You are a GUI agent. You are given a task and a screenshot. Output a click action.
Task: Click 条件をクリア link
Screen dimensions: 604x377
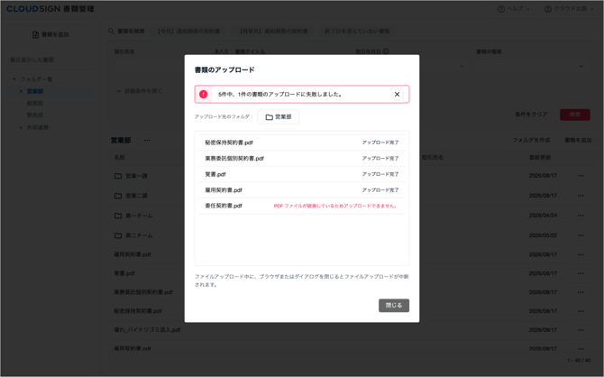point(531,115)
